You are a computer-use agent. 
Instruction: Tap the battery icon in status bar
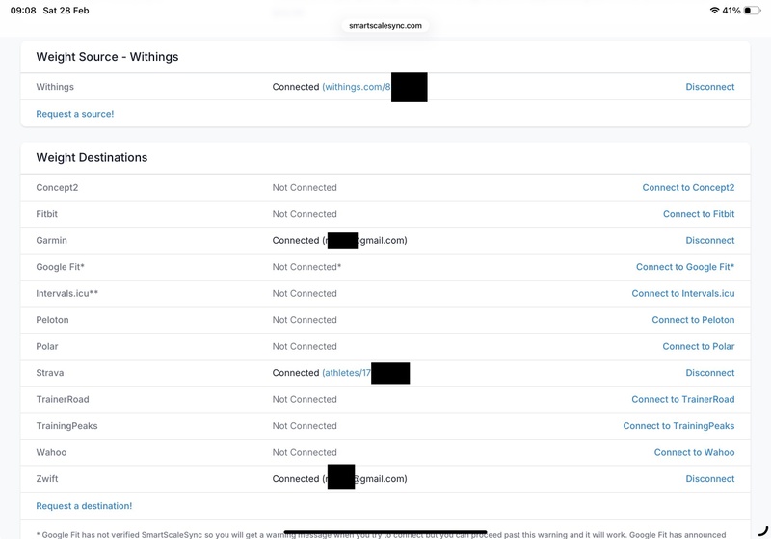point(752,11)
